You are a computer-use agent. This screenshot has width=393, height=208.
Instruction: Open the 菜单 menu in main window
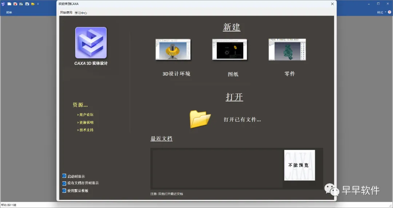(x=9, y=12)
